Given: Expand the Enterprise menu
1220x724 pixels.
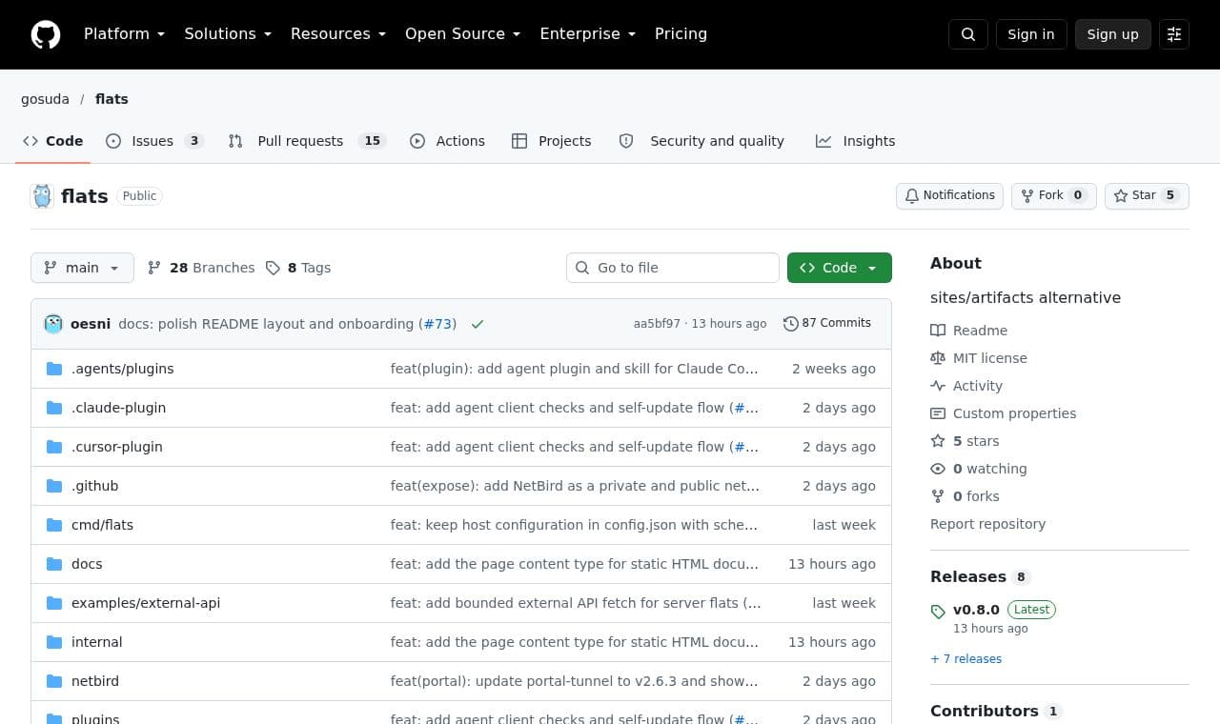Looking at the screenshot, I should 588,34.
